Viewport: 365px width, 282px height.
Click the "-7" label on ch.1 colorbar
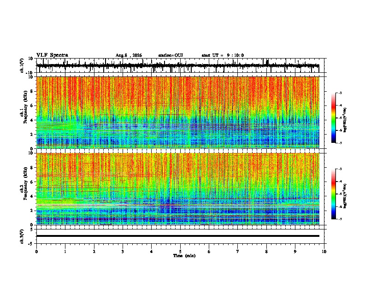tap(340, 143)
